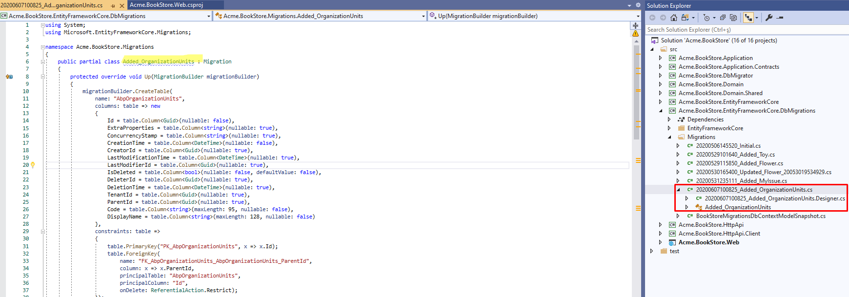
Task: Click the lightbulb quick actions icon
Action: coord(33,165)
